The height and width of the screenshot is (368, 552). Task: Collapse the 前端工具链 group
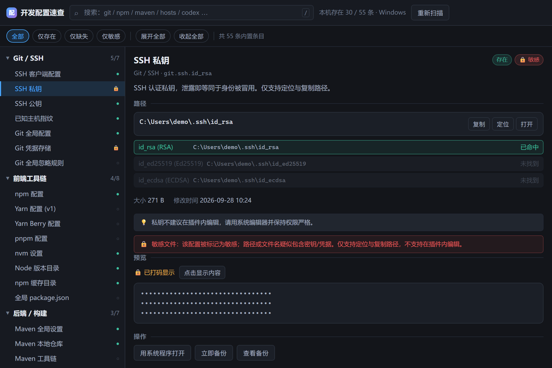(x=8, y=179)
